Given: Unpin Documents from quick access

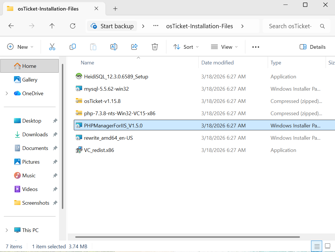Looking at the screenshot, I should coord(55,148).
